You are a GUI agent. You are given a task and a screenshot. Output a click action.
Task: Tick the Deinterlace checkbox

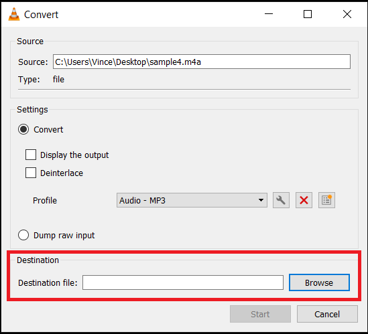coord(31,173)
